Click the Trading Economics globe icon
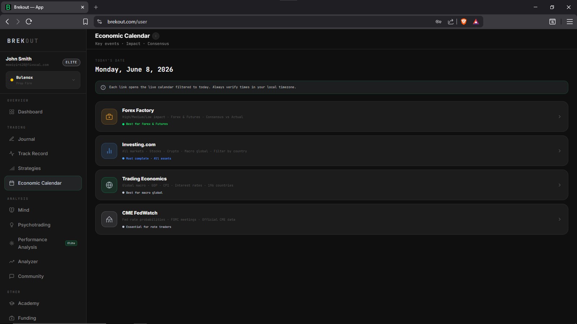 point(109,185)
